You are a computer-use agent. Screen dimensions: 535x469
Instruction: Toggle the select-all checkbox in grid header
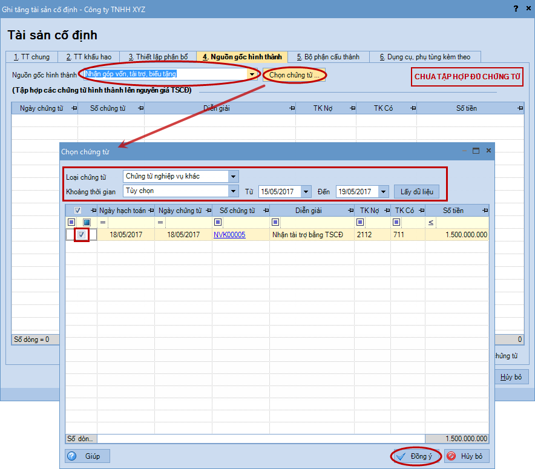(x=77, y=211)
